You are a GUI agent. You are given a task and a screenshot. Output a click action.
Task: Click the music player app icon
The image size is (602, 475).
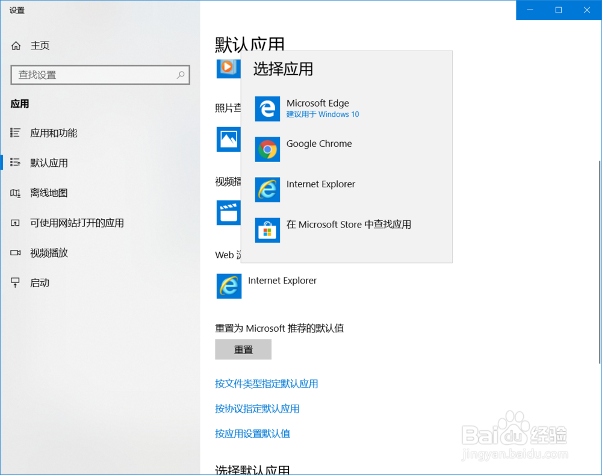pyautogui.click(x=228, y=69)
